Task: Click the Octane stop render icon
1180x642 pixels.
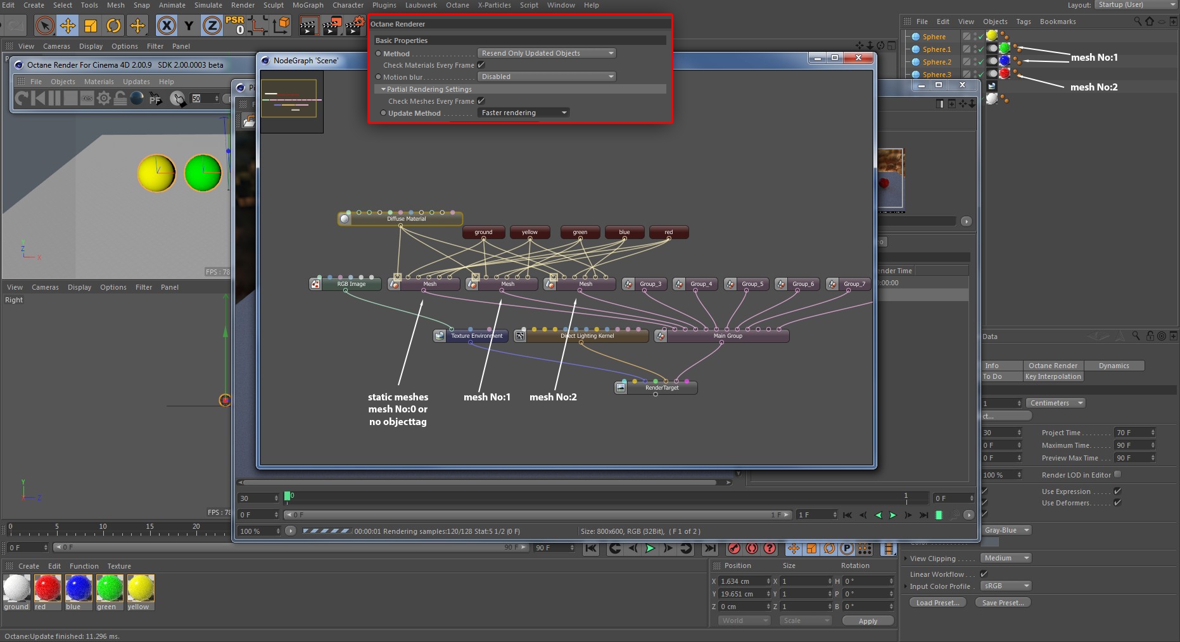Action: 70,98
